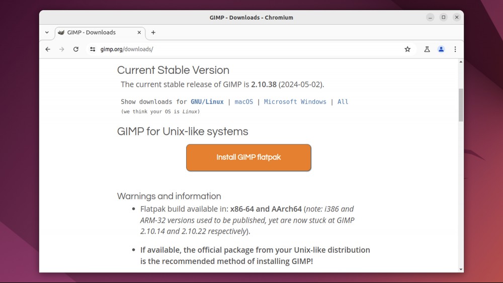This screenshot has width=503, height=283.
Task: View site information icon in address bar
Action: click(93, 49)
